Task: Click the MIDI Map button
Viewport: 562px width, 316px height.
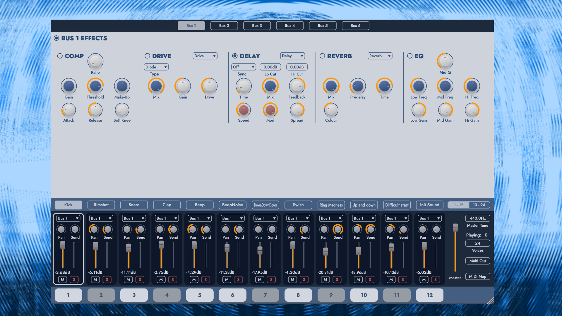Action: 477,276
